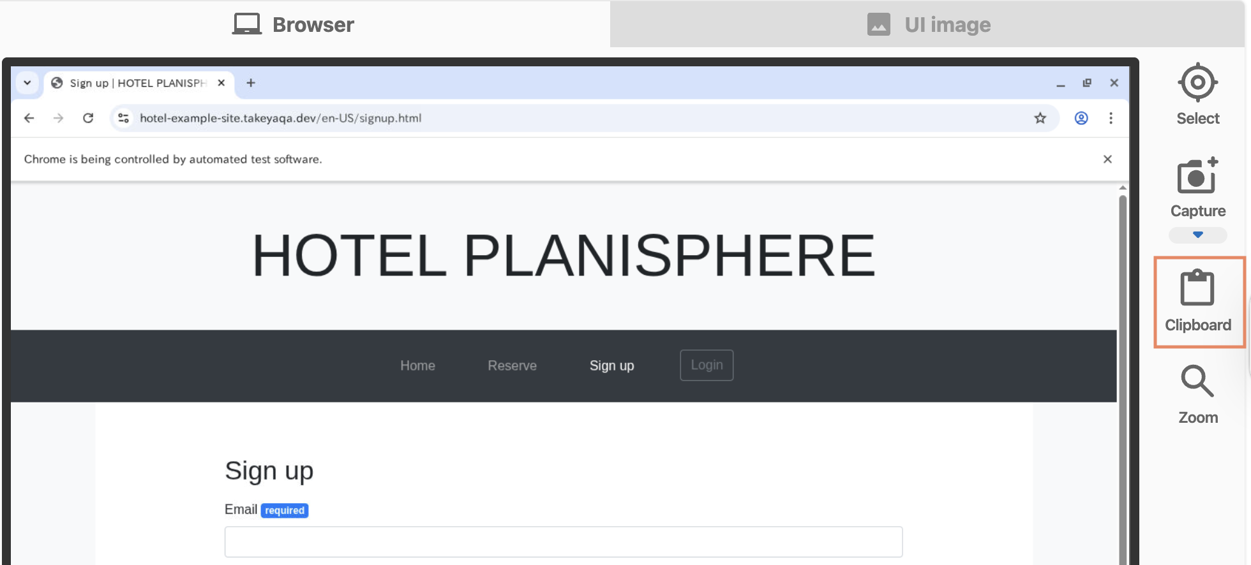Open the Chrome profile icon
Image resolution: width=1251 pixels, height=565 pixels.
click(x=1081, y=118)
